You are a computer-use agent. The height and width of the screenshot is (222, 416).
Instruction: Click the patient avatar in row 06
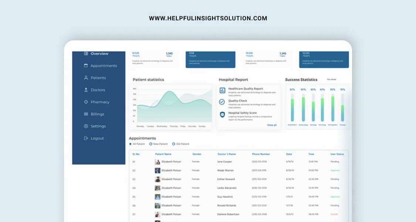click(158, 205)
